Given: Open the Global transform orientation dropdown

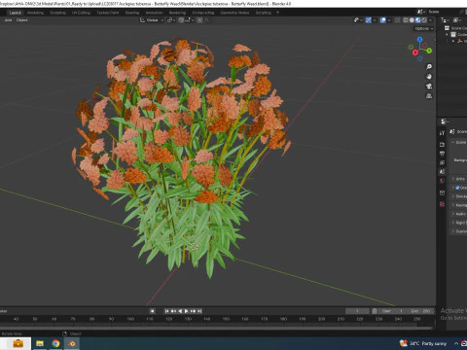Looking at the screenshot, I should tap(152, 20).
